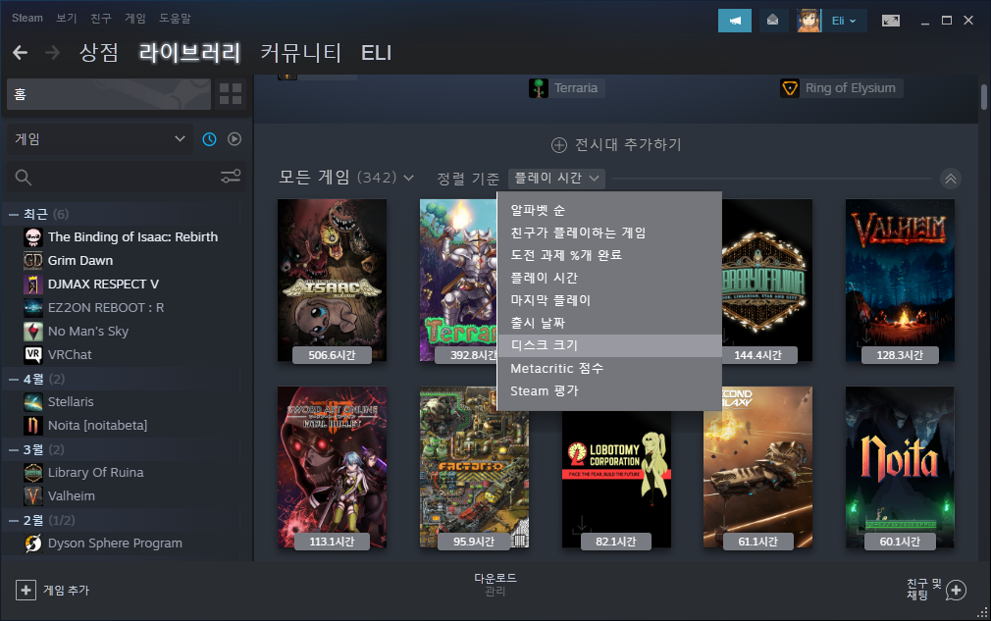Open the friend messages envelope icon

click(x=772, y=21)
